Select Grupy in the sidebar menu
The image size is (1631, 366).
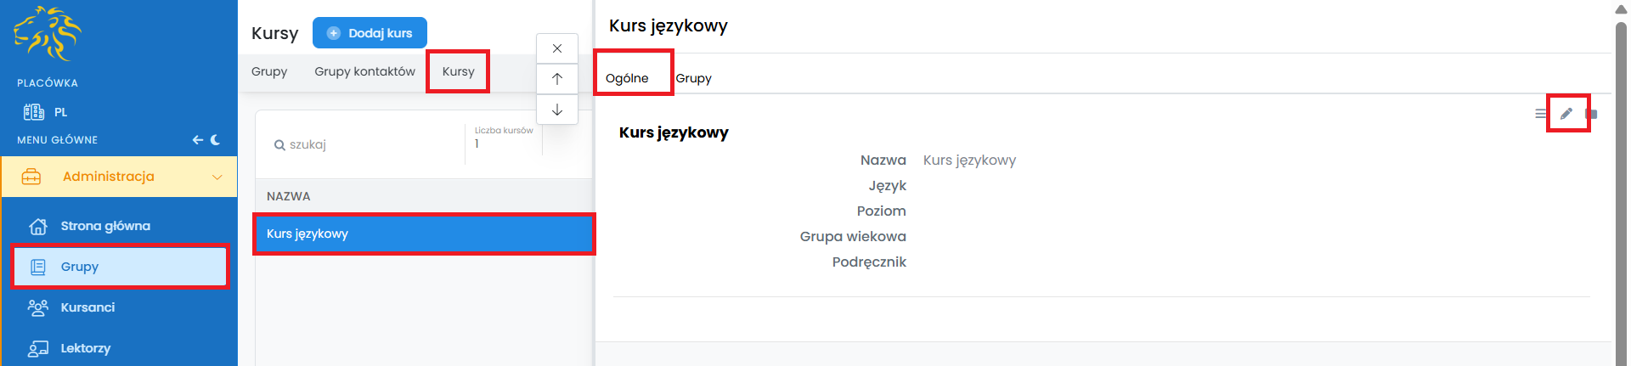click(80, 267)
